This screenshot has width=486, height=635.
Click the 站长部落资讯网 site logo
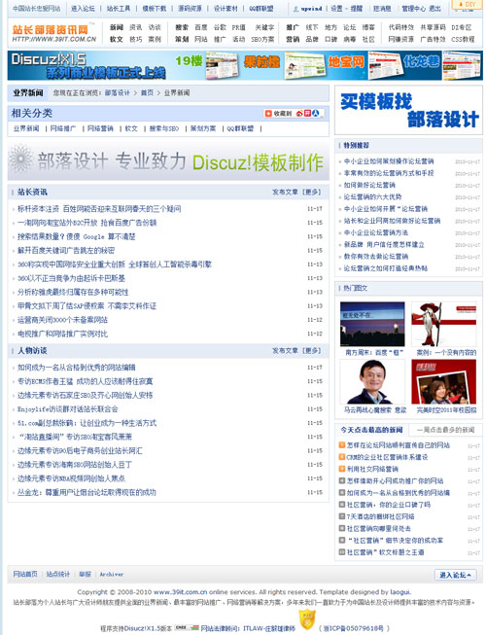point(53,33)
